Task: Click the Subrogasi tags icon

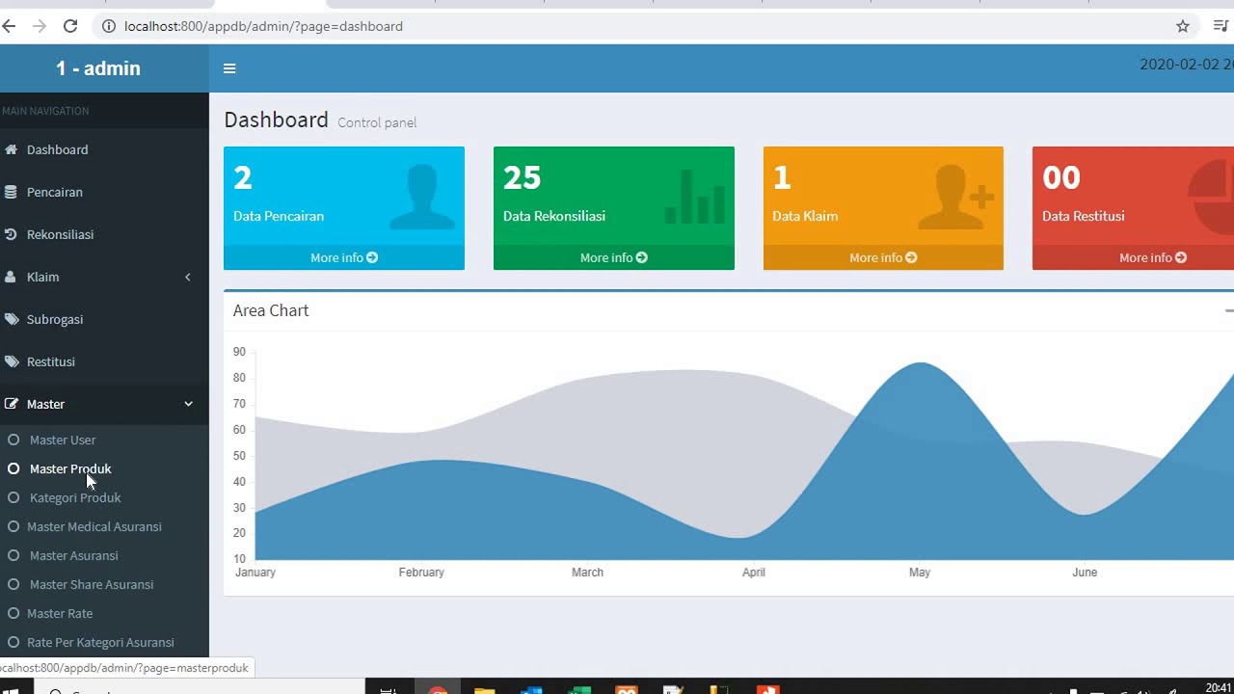Action: point(12,319)
